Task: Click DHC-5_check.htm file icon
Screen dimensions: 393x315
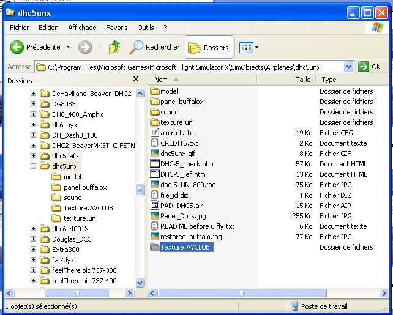Action: pyautogui.click(x=155, y=164)
